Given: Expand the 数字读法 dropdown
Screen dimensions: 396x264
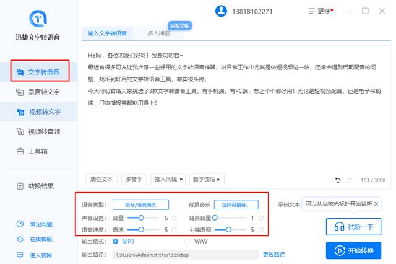Looking at the screenshot, I should coord(207,179).
